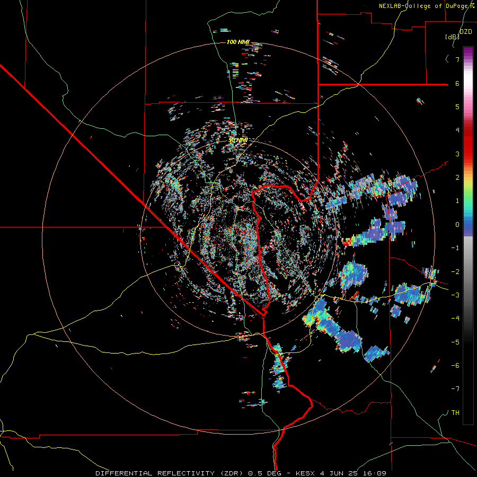Select the -2 value on the dB scale

coord(455,272)
